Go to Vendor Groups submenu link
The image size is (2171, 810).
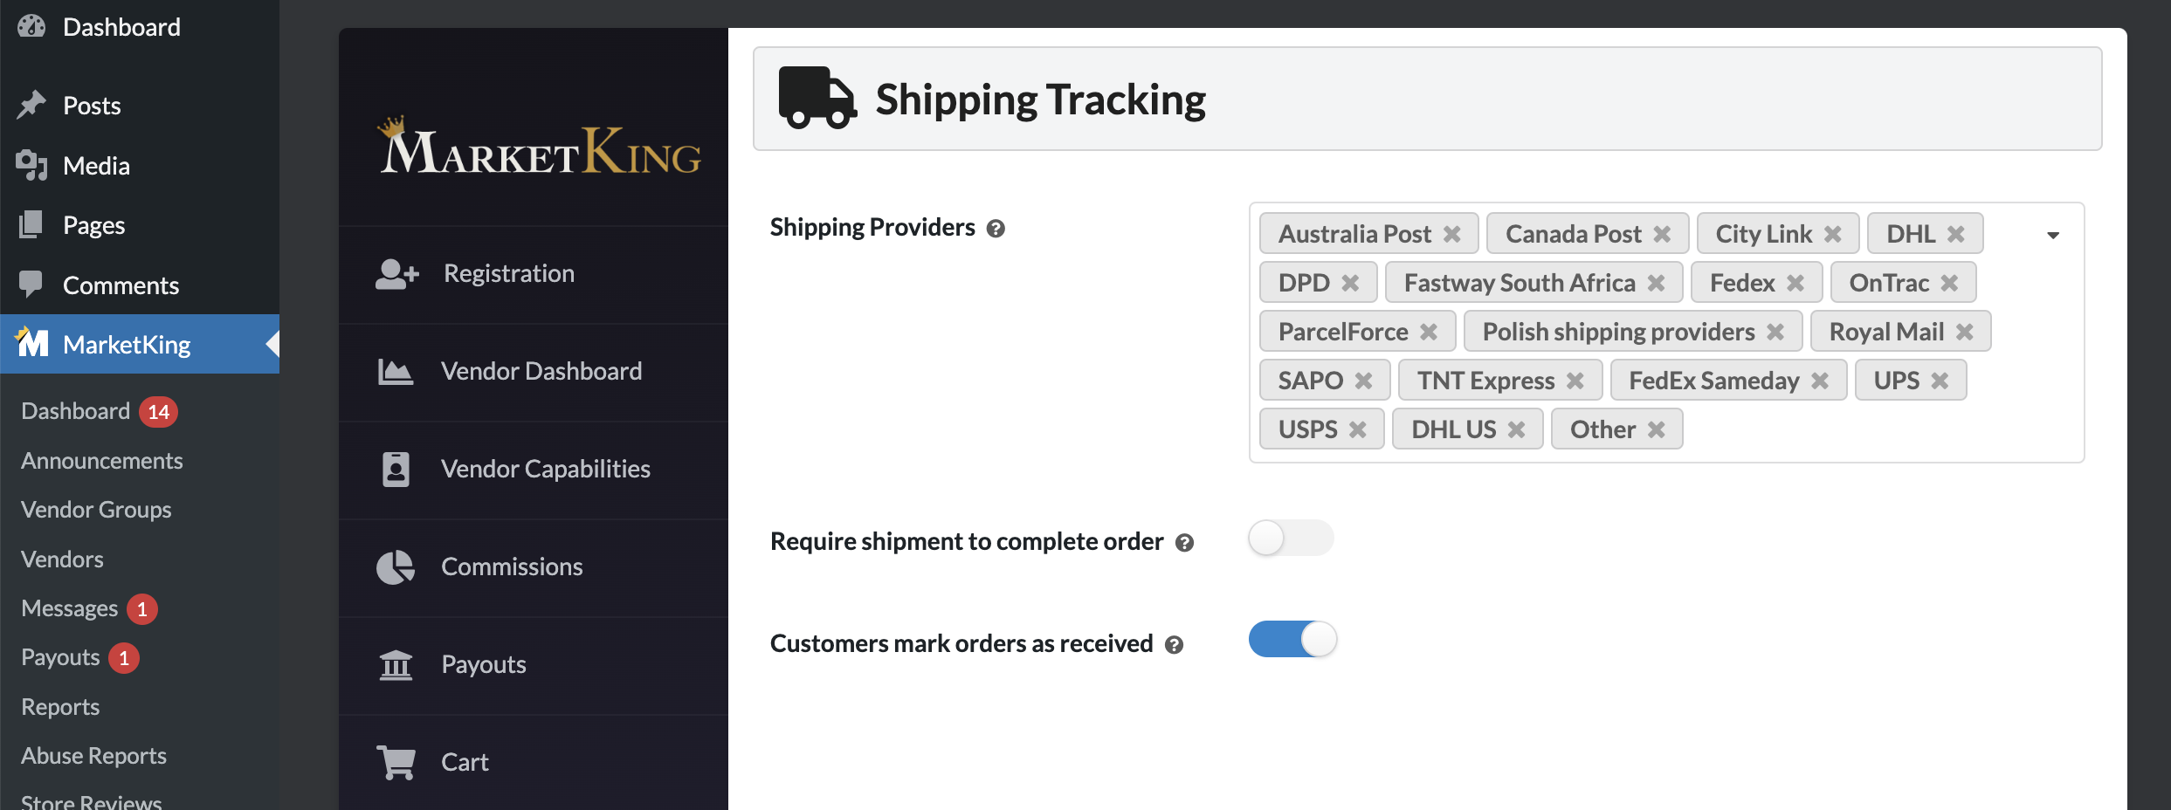[x=96, y=510]
